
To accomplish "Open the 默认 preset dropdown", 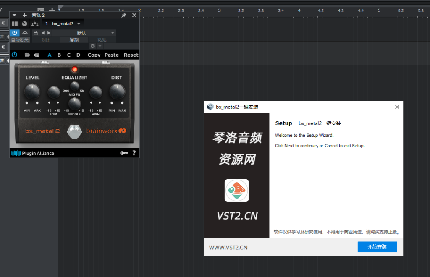I will [x=82, y=33].
